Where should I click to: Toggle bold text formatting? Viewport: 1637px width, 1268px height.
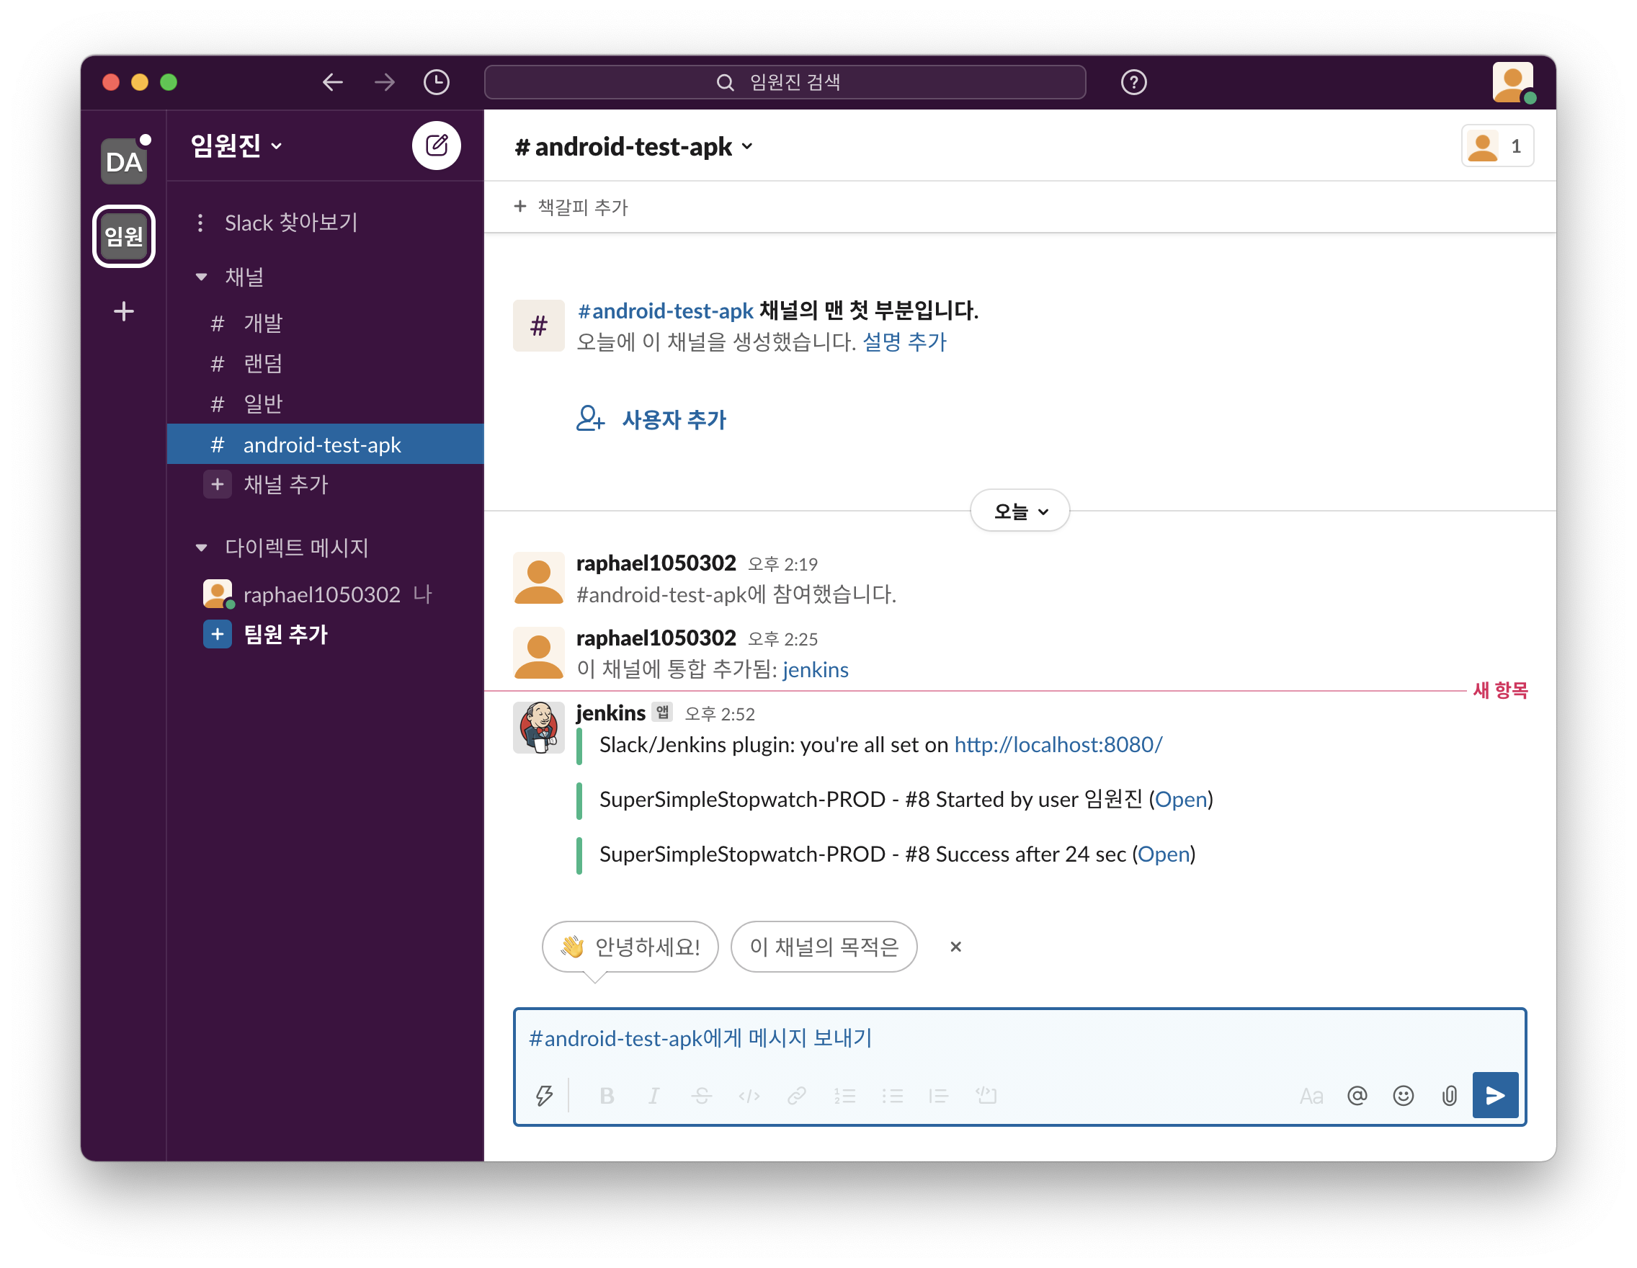click(x=607, y=1096)
